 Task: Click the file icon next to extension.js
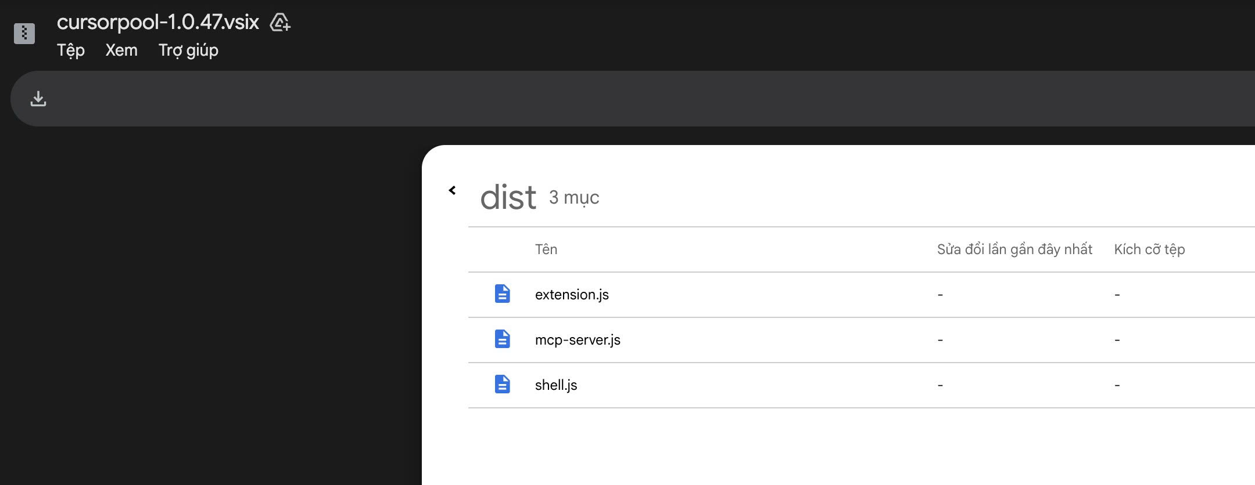[x=503, y=294]
